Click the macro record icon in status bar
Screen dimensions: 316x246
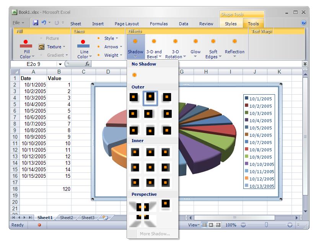[x=39, y=225]
